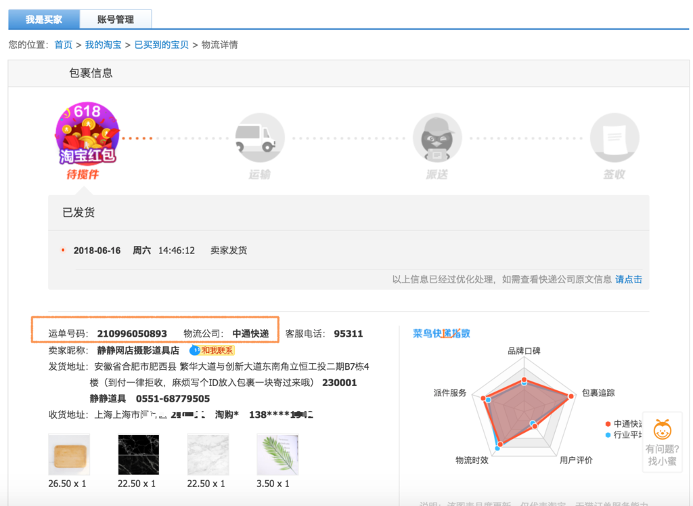The width and height of the screenshot is (693, 506).
Task: Switch to the 我是买家 tab
Action: tap(44, 20)
